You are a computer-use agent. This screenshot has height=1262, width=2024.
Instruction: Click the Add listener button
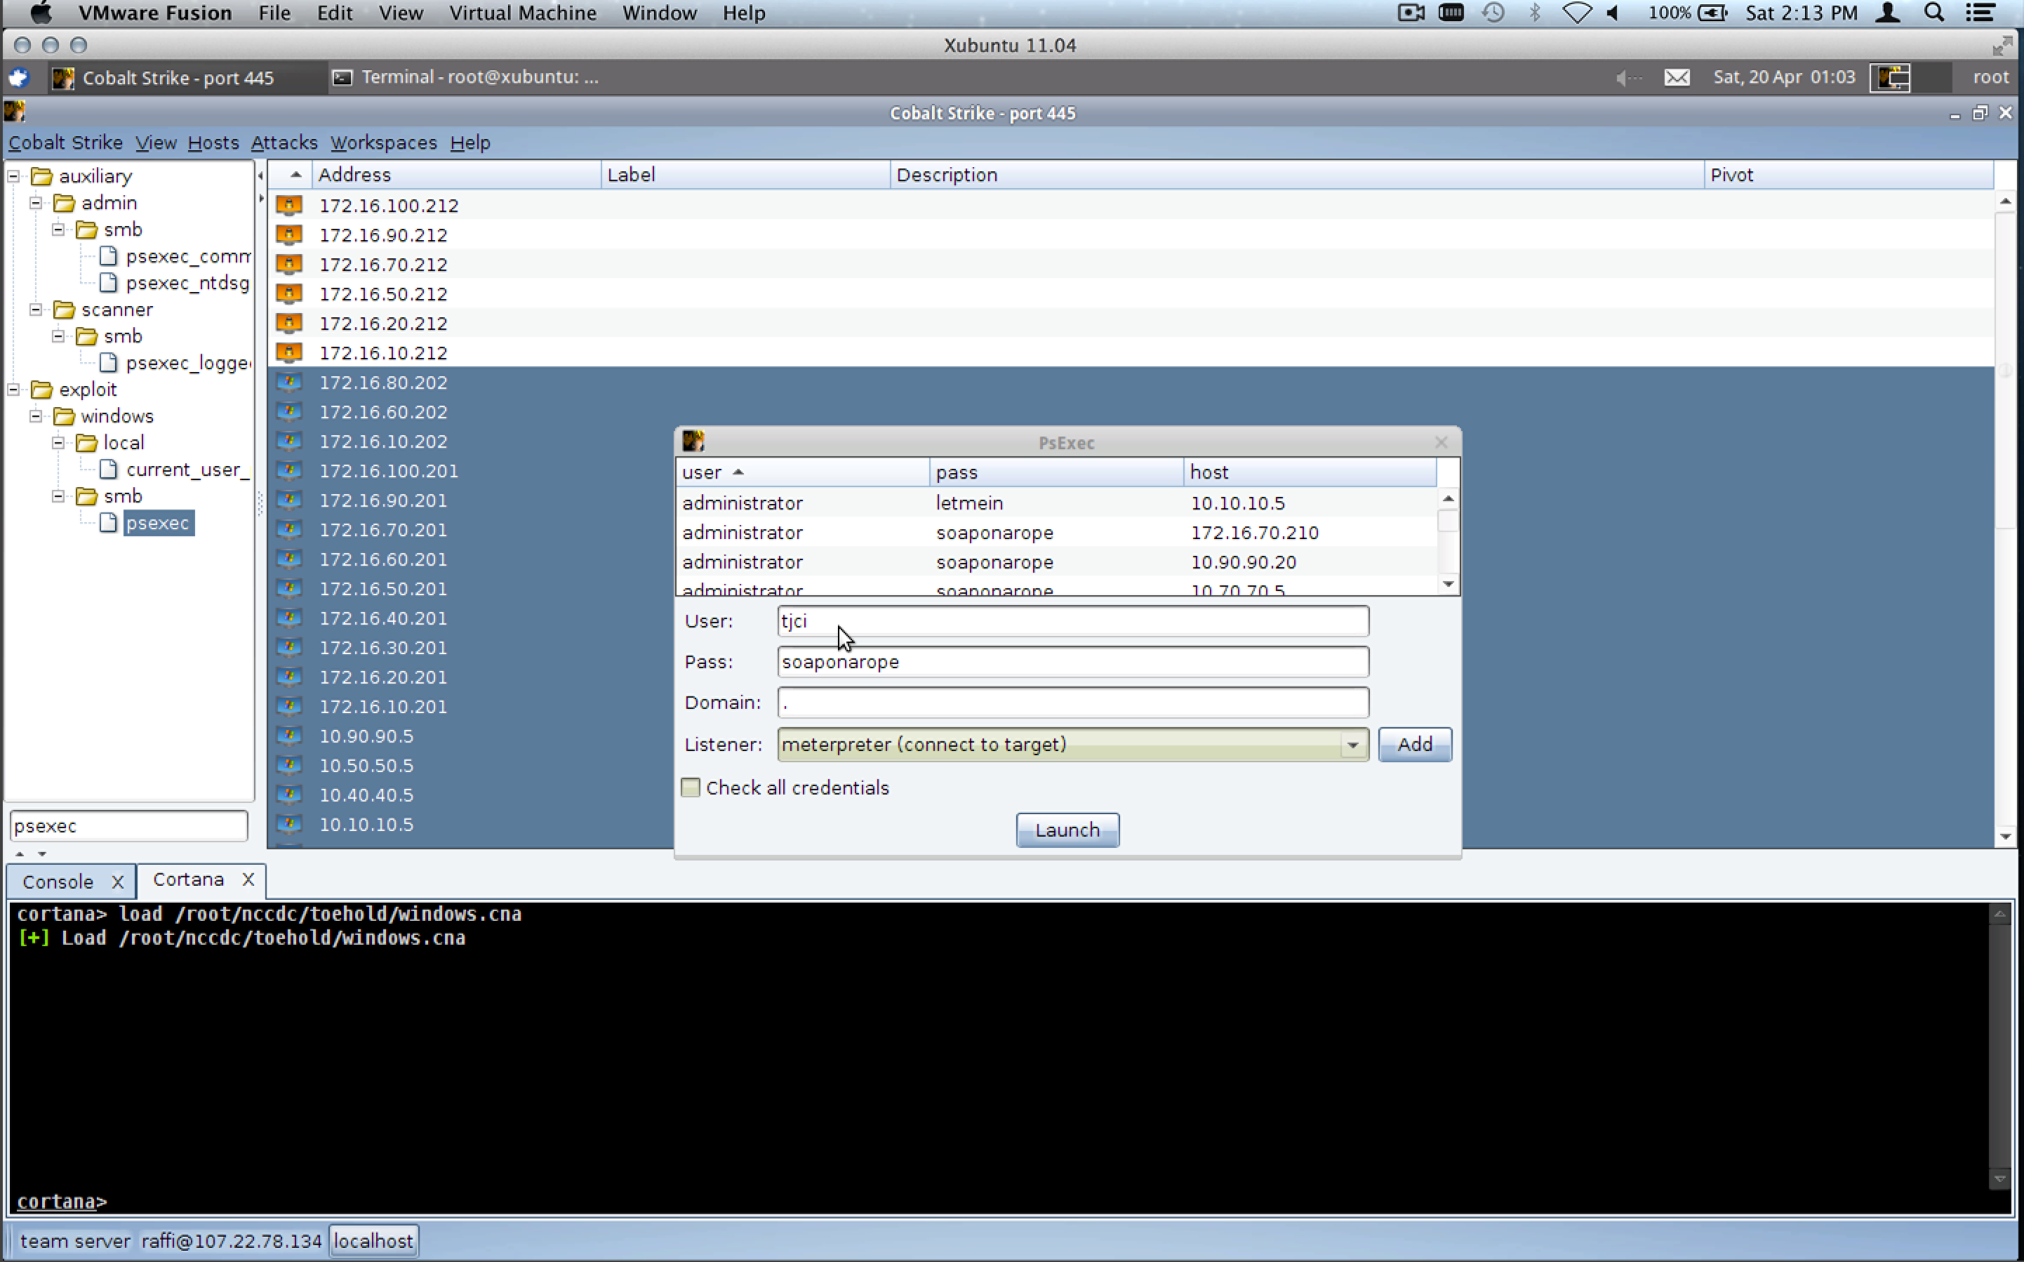coord(1414,745)
